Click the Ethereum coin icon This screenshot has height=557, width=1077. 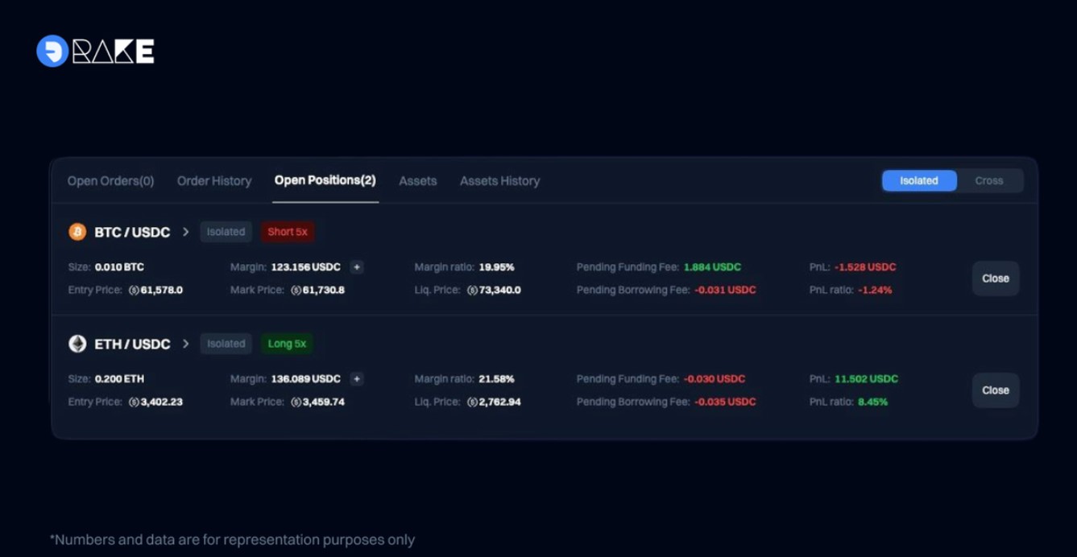(77, 343)
